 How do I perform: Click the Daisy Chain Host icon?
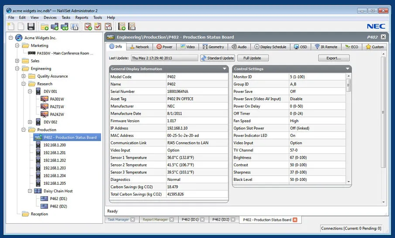pos(38,191)
